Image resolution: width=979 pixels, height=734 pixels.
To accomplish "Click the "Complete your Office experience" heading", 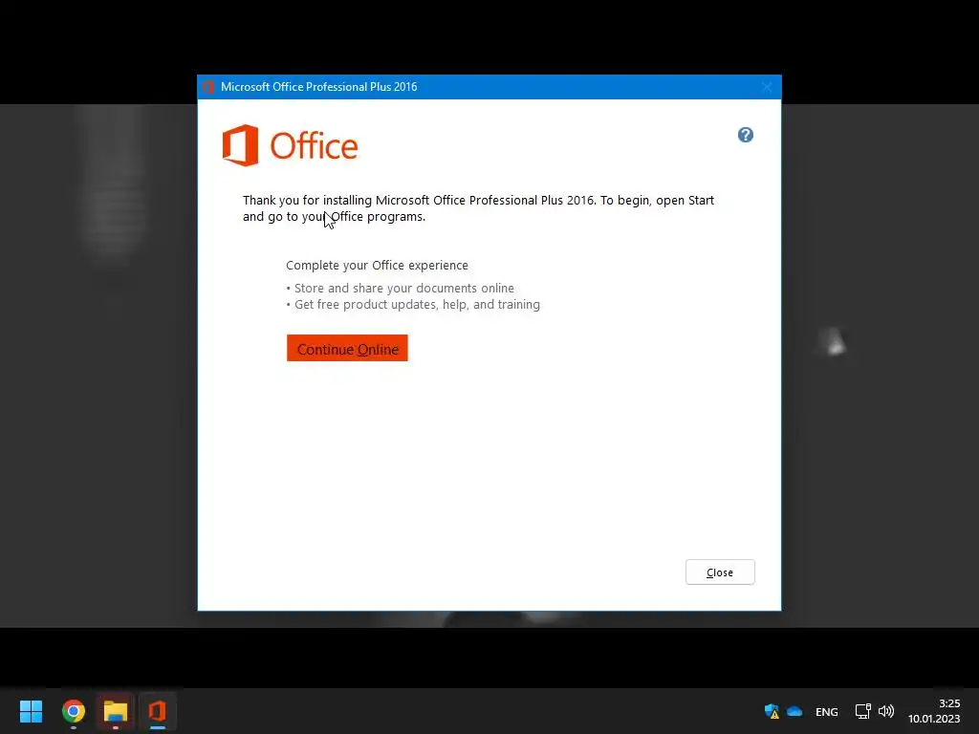I will pyautogui.click(x=377, y=266).
